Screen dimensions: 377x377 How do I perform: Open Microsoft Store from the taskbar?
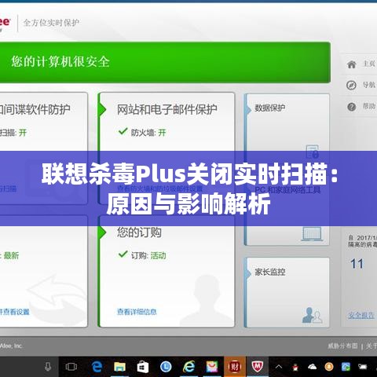click(x=143, y=367)
